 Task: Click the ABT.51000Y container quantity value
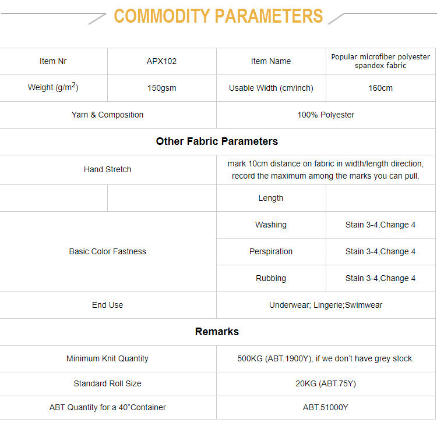[326, 407]
